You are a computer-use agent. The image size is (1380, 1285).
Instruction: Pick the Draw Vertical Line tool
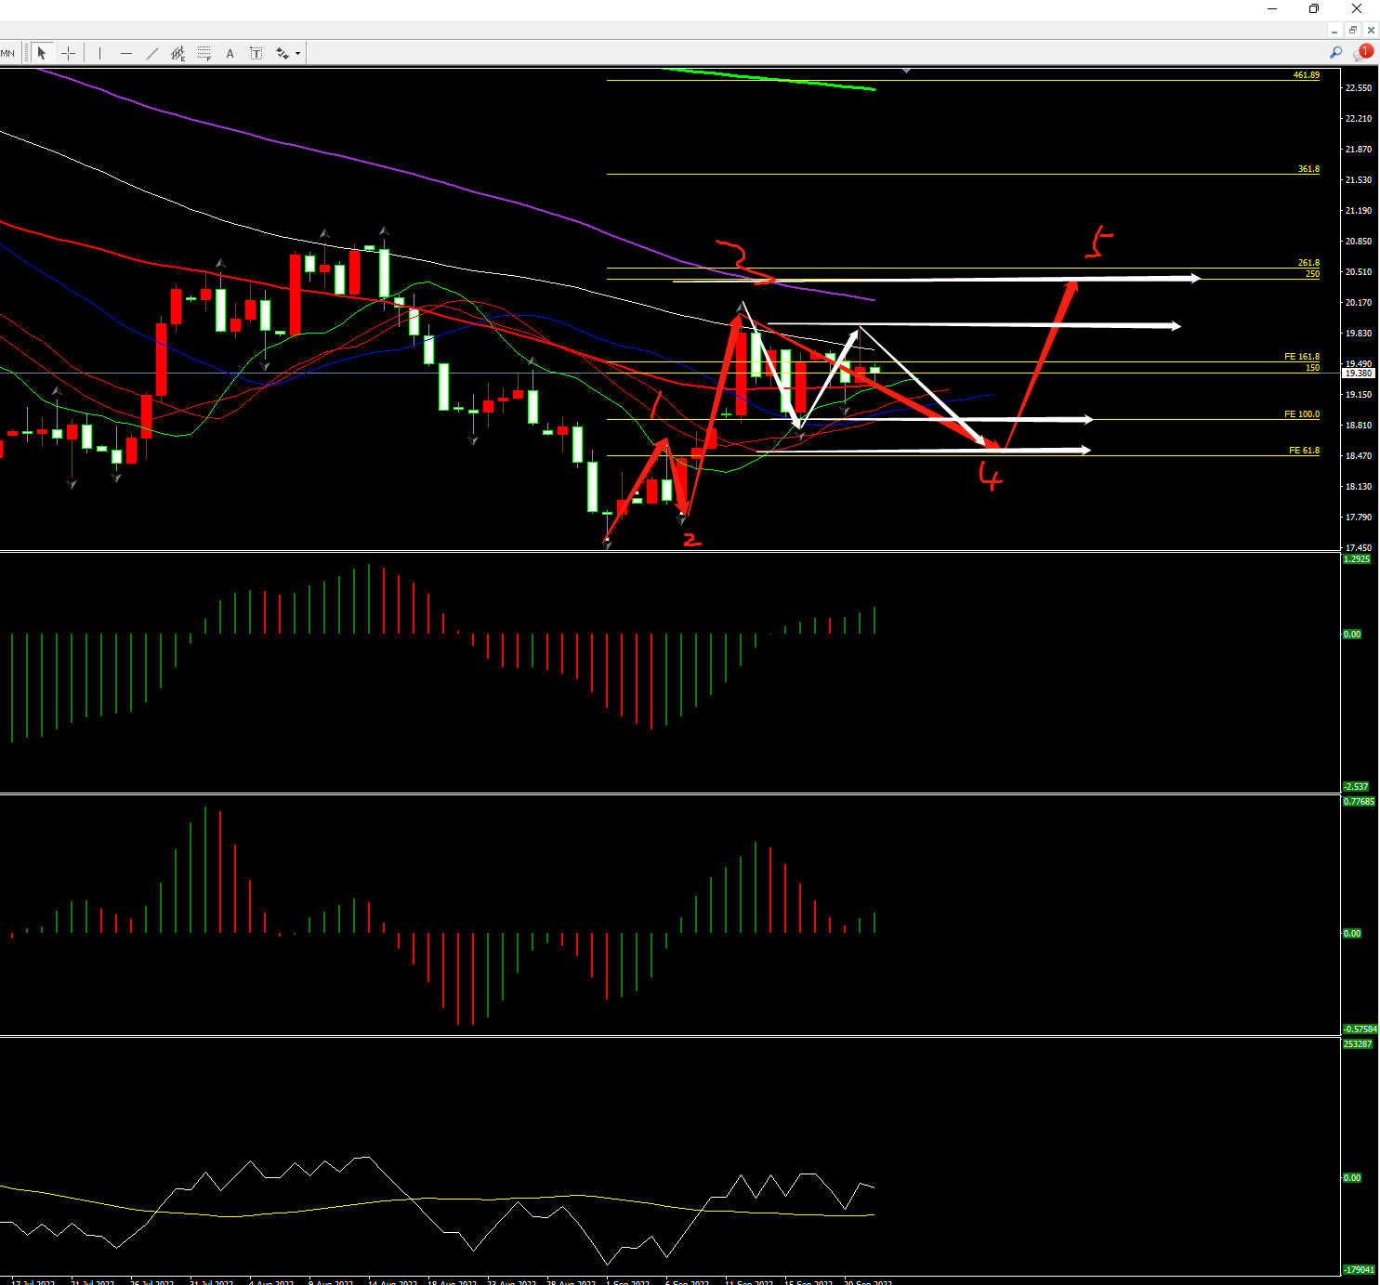point(99,53)
